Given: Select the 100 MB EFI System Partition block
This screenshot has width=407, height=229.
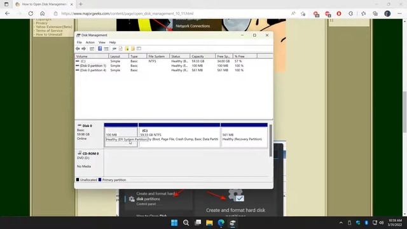Looking at the screenshot, I should click(x=121, y=135).
